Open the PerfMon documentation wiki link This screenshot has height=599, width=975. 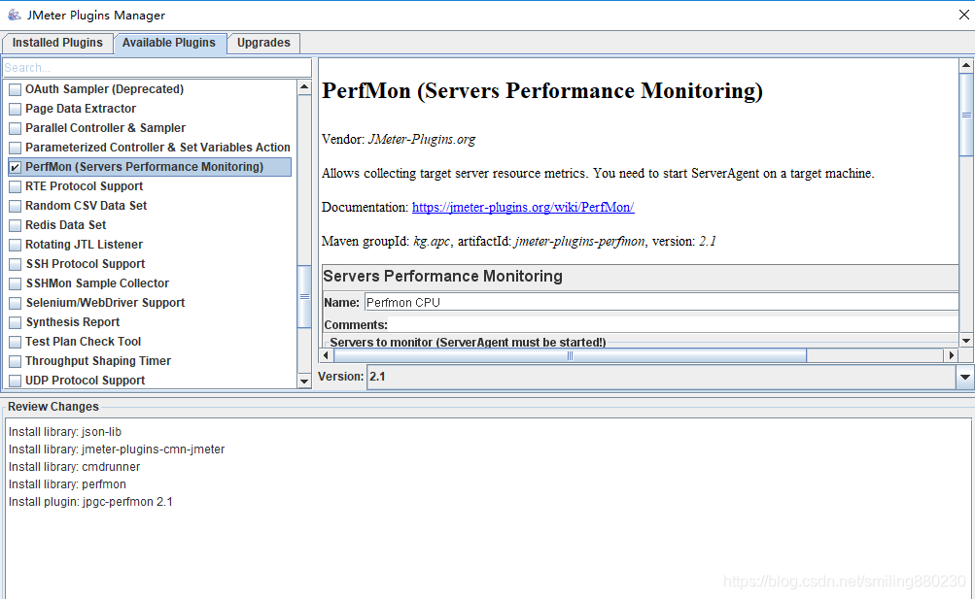[523, 208]
